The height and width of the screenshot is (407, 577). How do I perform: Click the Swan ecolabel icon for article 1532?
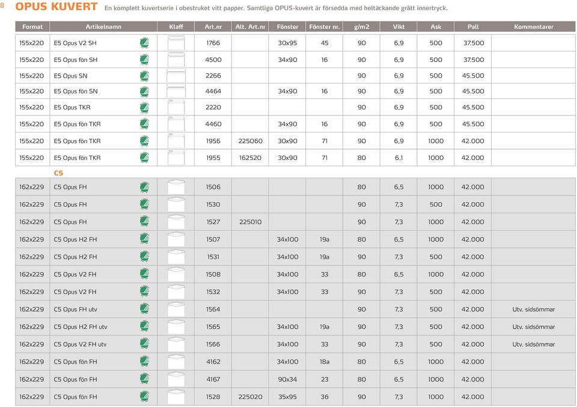pyautogui.click(x=144, y=292)
